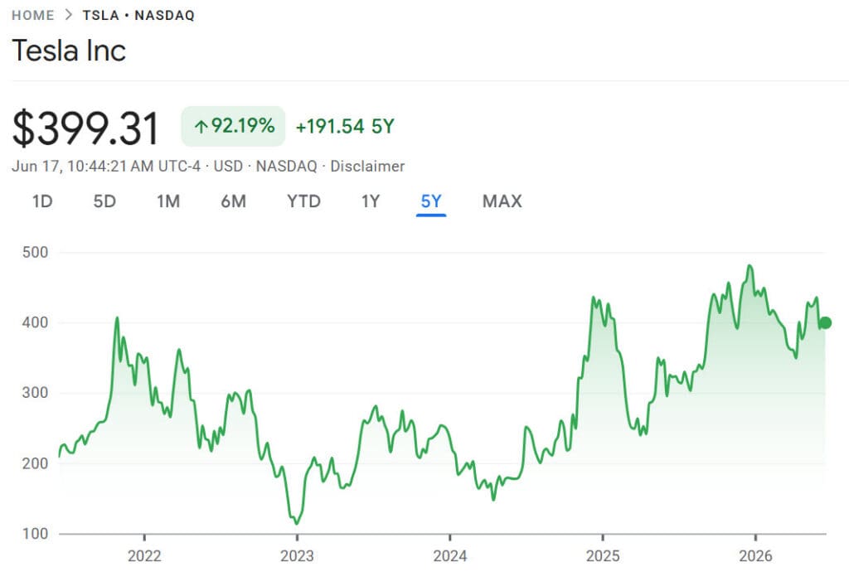Screen dimensions: 849x586
Task: Click the 2022 x-axis label
Action: (144, 555)
